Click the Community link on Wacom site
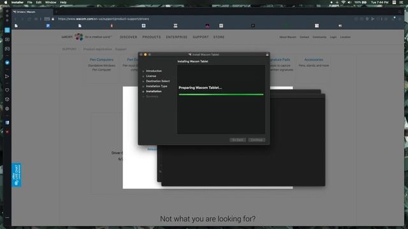 tap(319, 37)
